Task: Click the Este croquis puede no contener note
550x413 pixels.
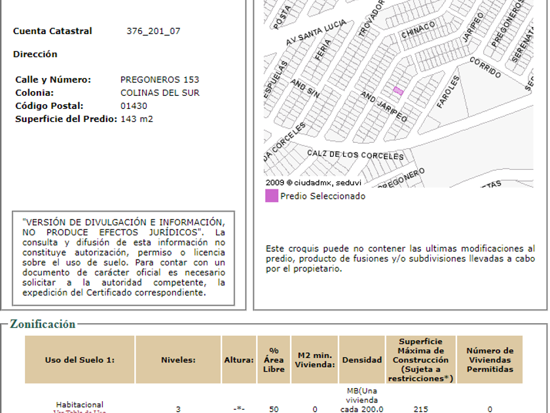Action: click(400, 258)
